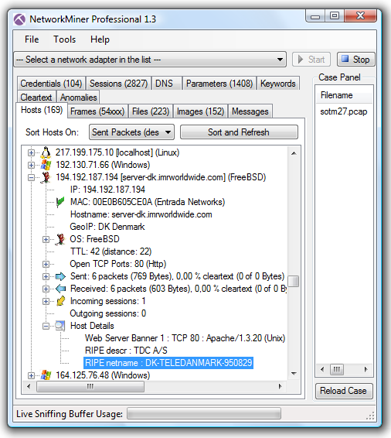Viewport: 391px width, 438px height.
Task: Open the Sort Hosts On dropdown
Action: [168, 132]
